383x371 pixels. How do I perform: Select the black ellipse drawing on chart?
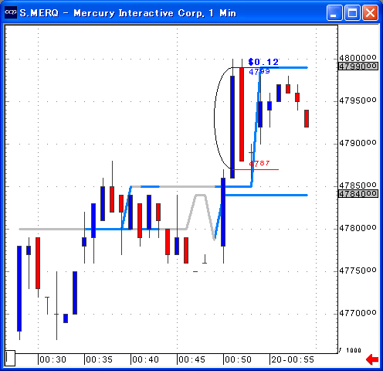pos(215,118)
